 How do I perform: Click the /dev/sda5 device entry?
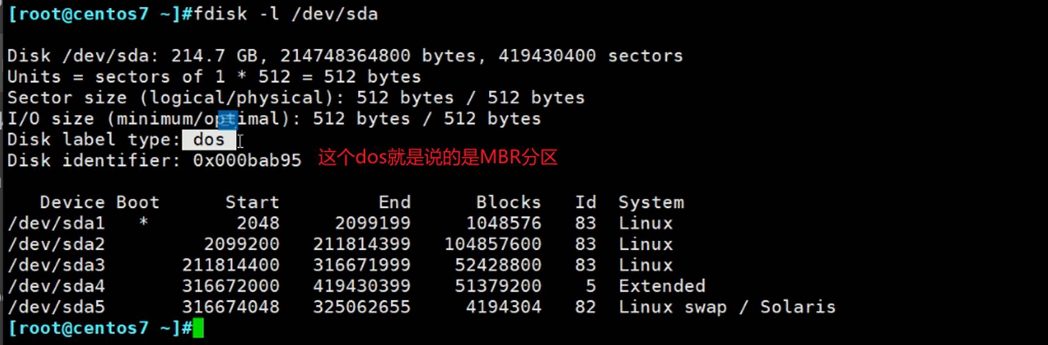tap(56, 307)
